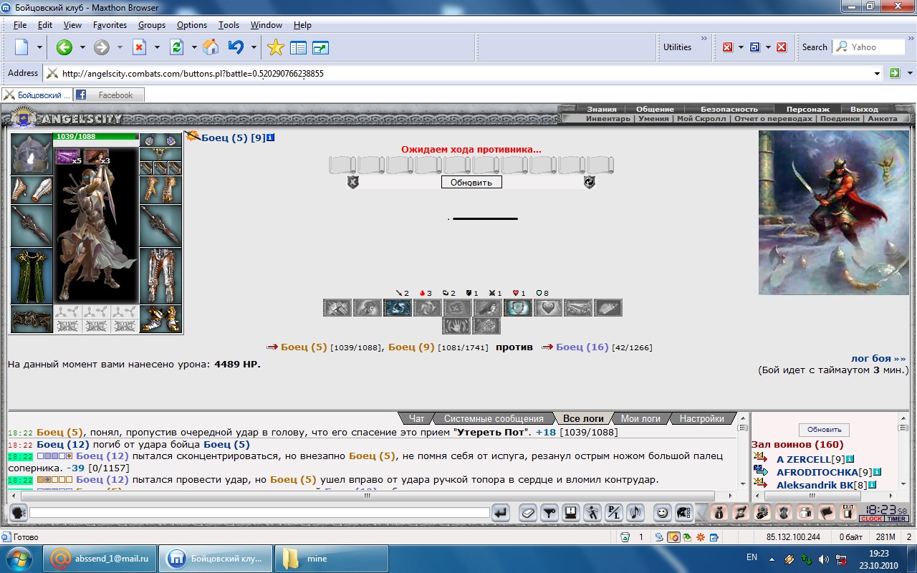Expand the Utilities toolbar chevron

point(704,39)
